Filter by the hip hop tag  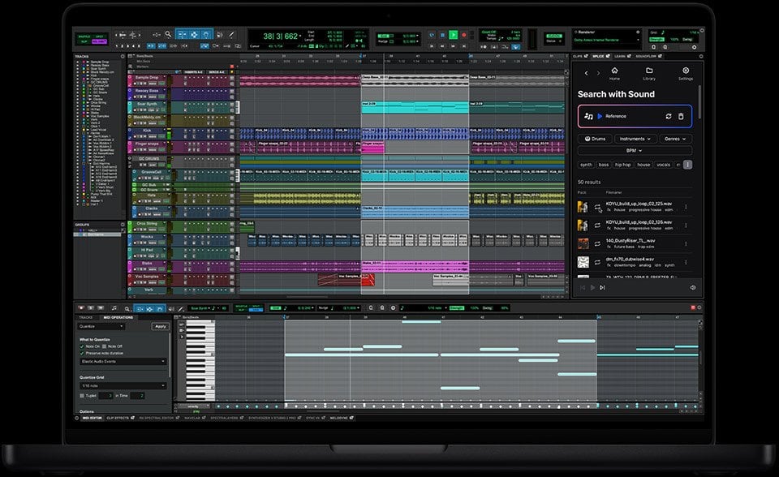(x=622, y=165)
